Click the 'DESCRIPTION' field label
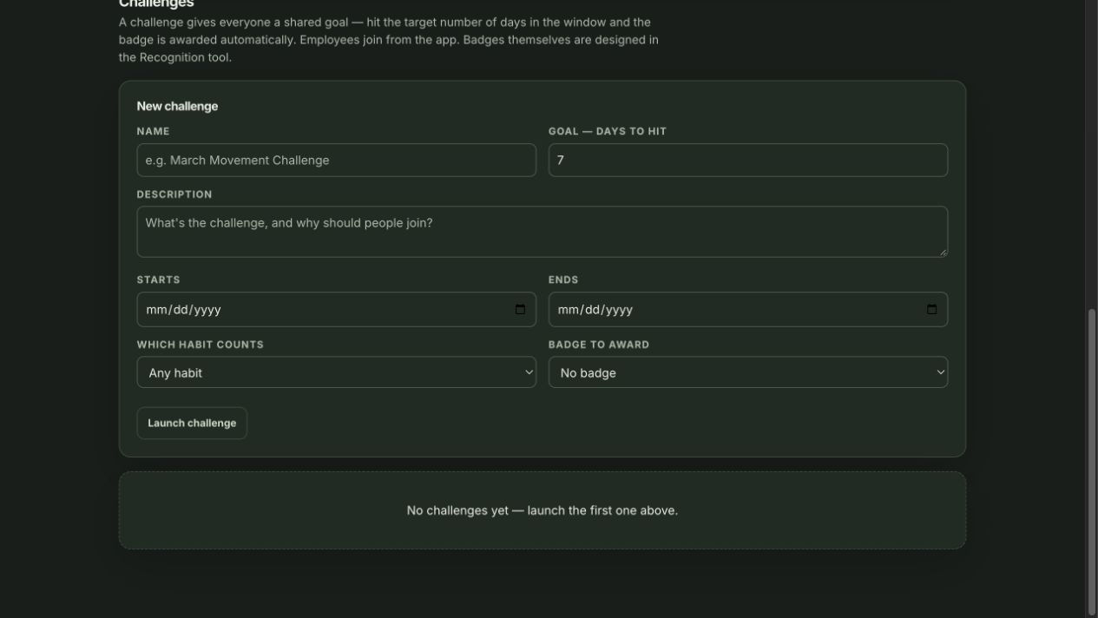Viewport: 1098px width, 618px height. (174, 194)
